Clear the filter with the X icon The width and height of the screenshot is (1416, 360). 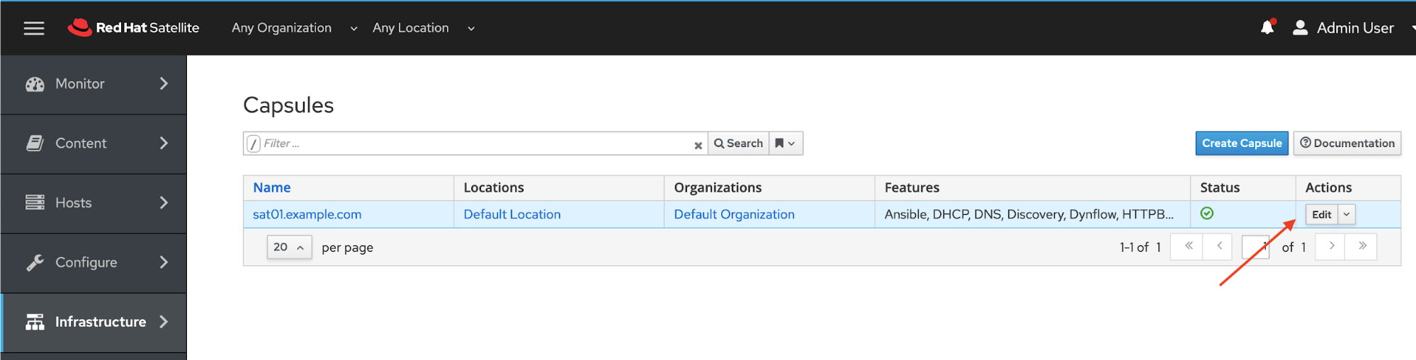(x=698, y=145)
